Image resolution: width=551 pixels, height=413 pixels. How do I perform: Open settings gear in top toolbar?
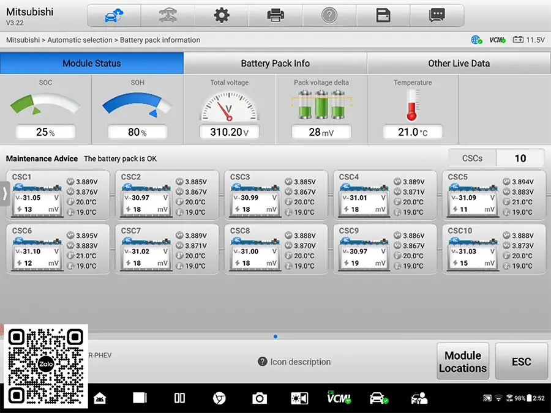pyautogui.click(x=222, y=15)
